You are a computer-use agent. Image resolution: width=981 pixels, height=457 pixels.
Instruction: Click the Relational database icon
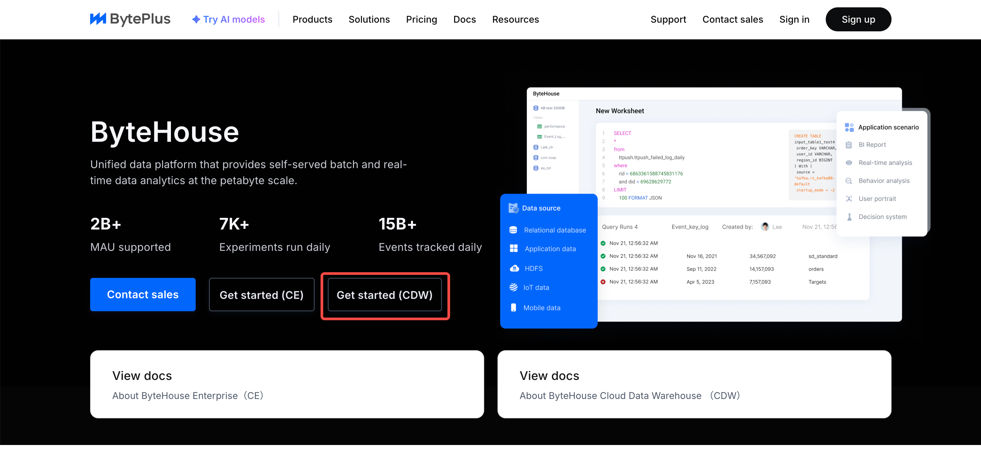click(x=513, y=230)
